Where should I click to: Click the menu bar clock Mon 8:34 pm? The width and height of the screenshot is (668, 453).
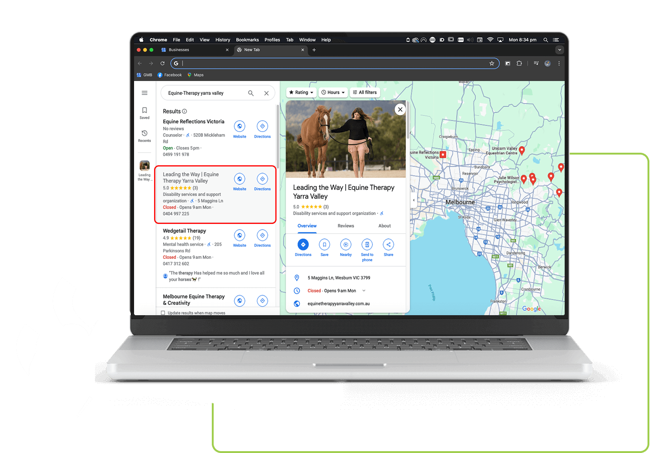(x=522, y=40)
